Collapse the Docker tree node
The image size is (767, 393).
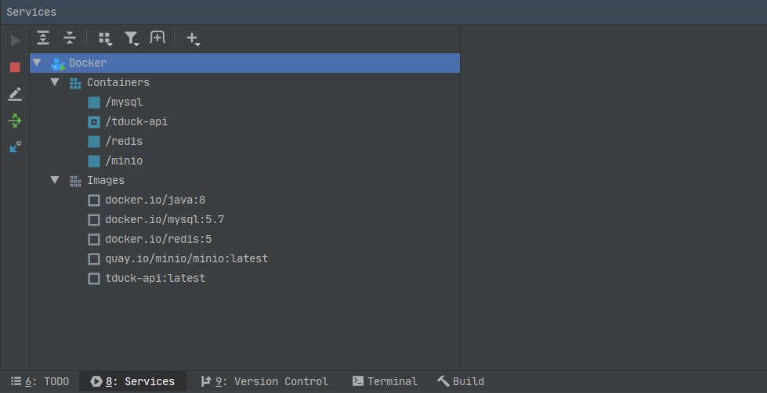[x=37, y=63]
